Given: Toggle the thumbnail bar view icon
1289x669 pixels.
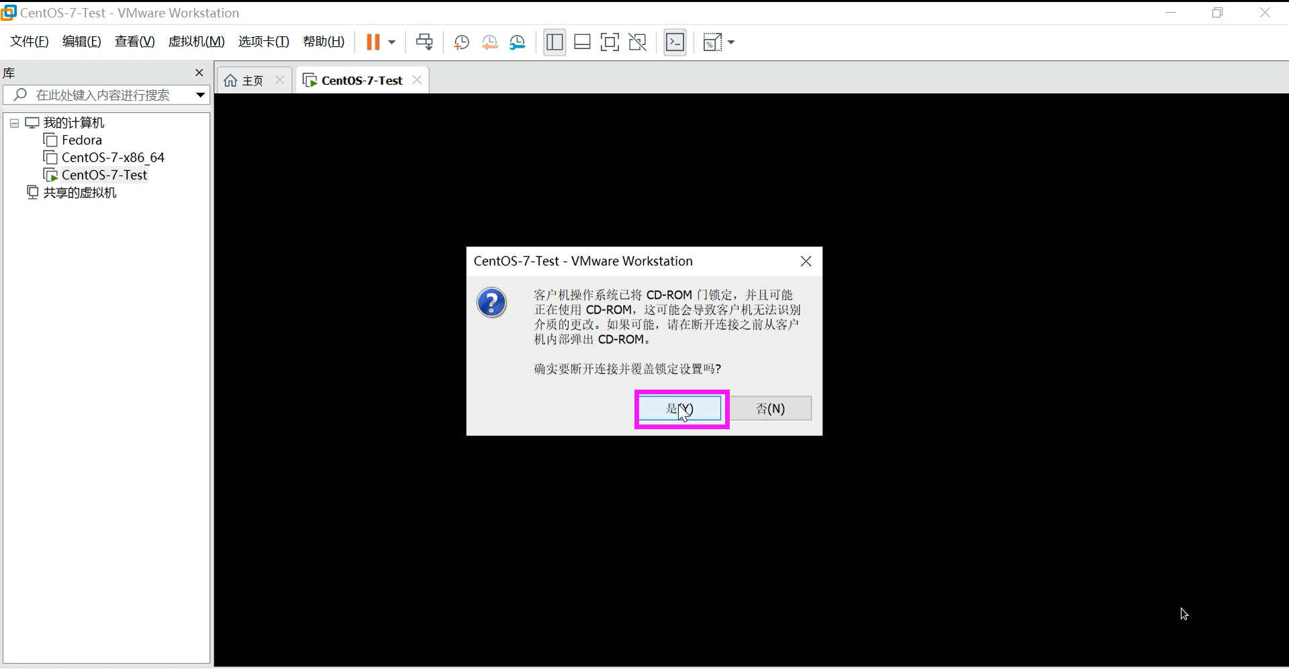Looking at the screenshot, I should pos(582,42).
